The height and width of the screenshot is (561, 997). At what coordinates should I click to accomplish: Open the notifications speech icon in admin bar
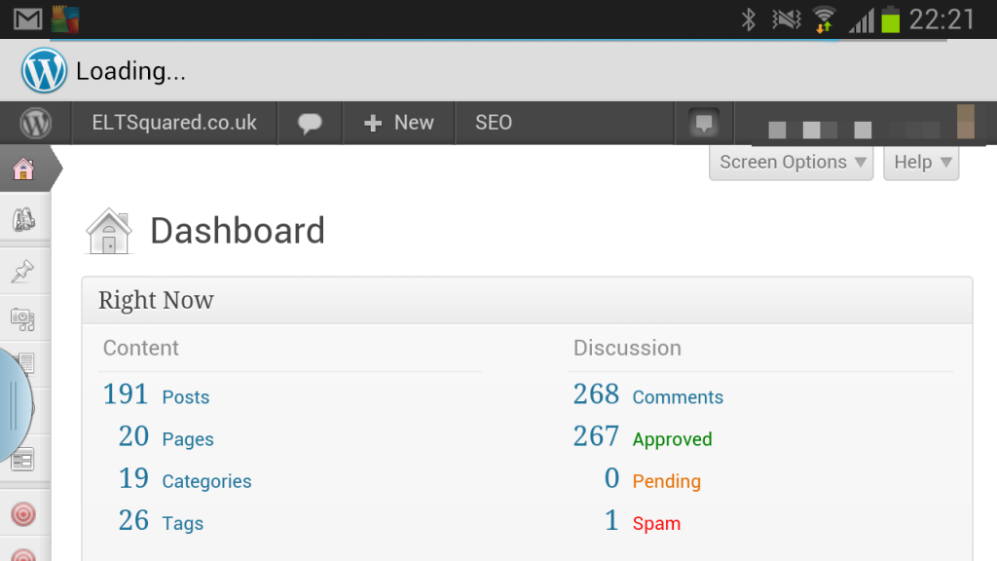pos(704,123)
